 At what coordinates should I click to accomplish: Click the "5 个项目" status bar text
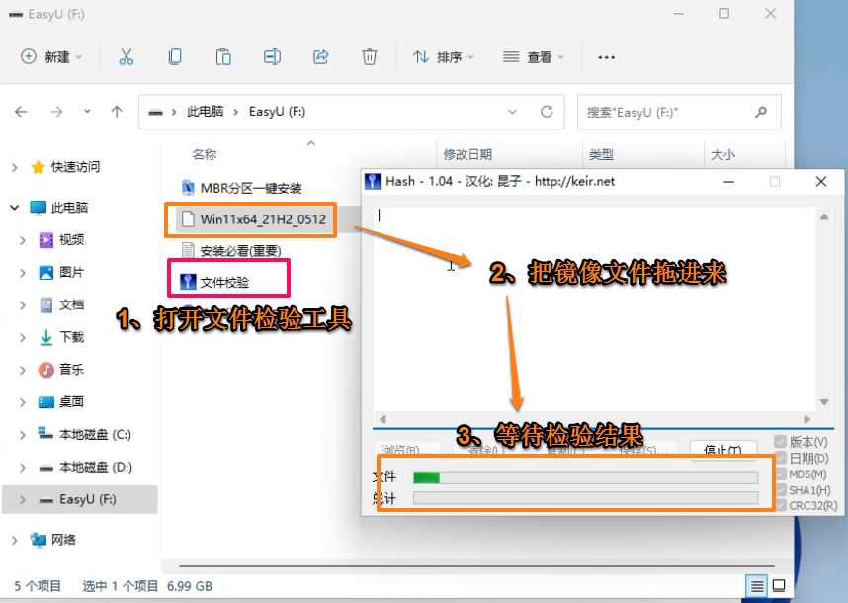38,586
